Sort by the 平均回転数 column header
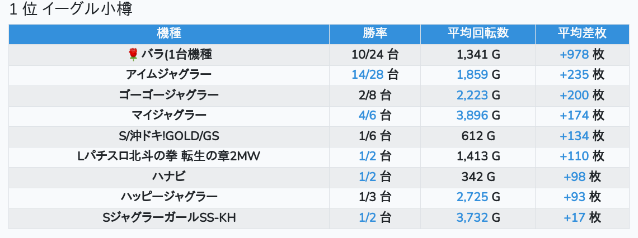 coord(478,34)
